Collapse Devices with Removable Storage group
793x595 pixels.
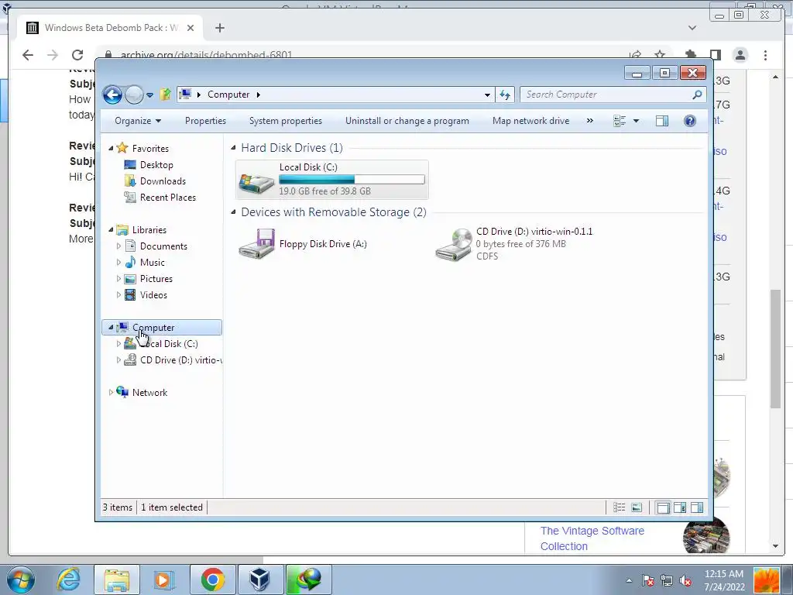point(233,212)
